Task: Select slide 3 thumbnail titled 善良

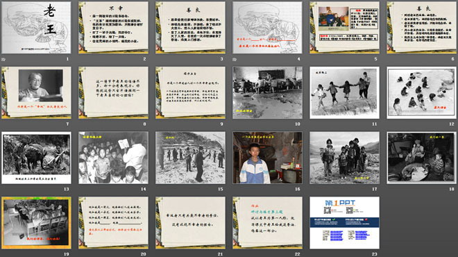Action: point(190,28)
